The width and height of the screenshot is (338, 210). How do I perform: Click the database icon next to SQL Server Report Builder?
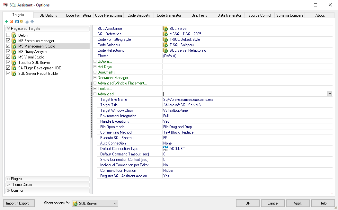[14, 74]
